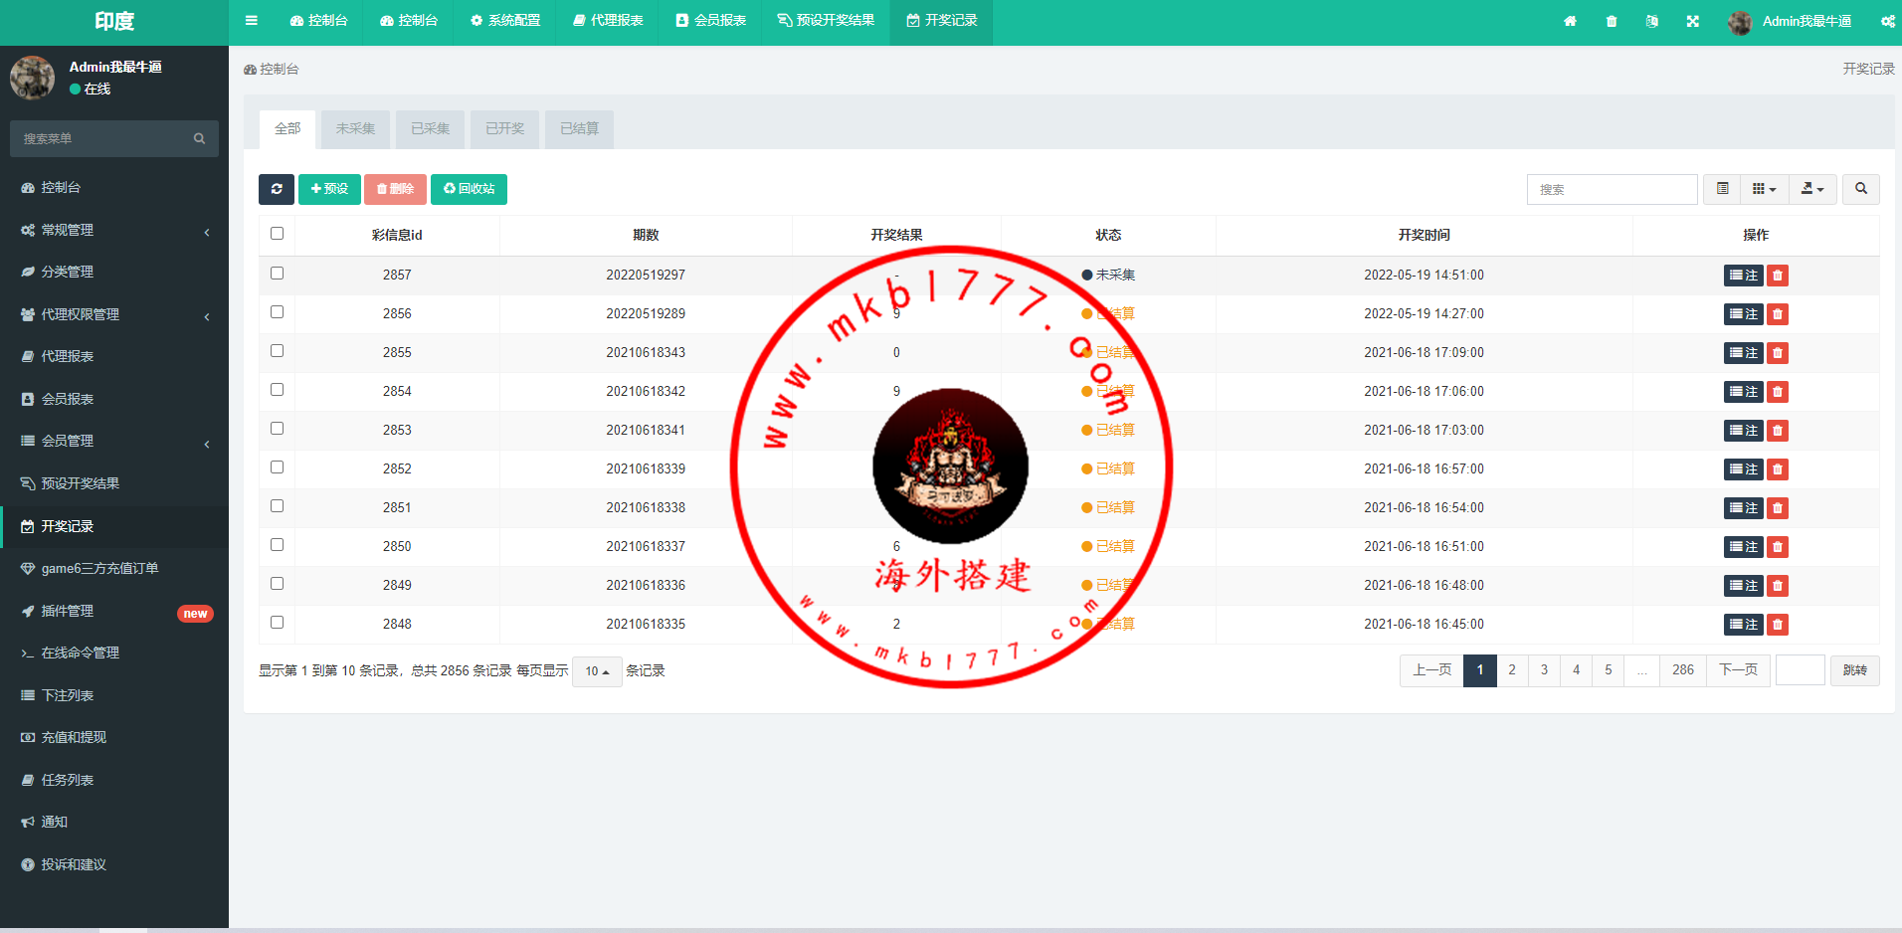Delete row 2857 with red trash icon
The image size is (1902, 933).
tap(1778, 276)
